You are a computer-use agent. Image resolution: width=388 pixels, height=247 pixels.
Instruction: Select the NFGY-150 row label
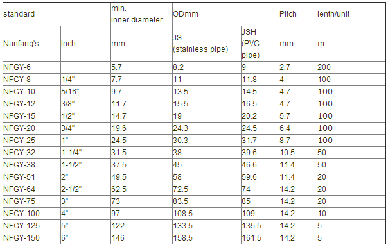coord(31,238)
